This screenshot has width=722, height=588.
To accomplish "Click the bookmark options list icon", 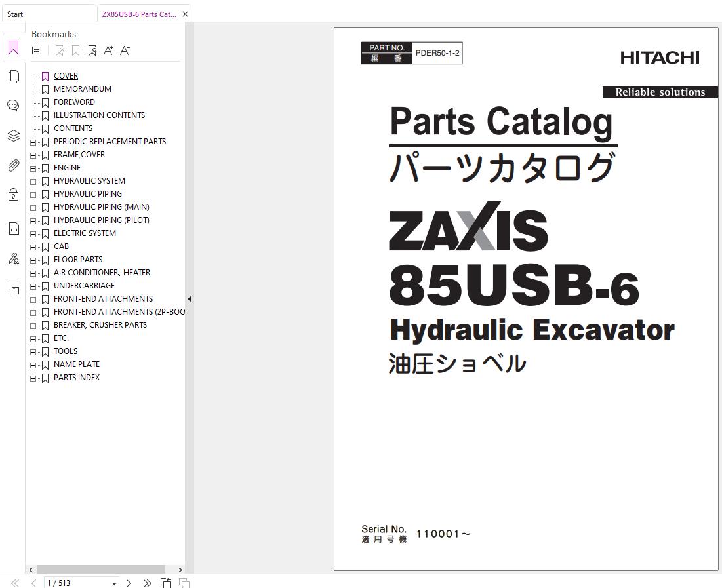I will point(37,50).
